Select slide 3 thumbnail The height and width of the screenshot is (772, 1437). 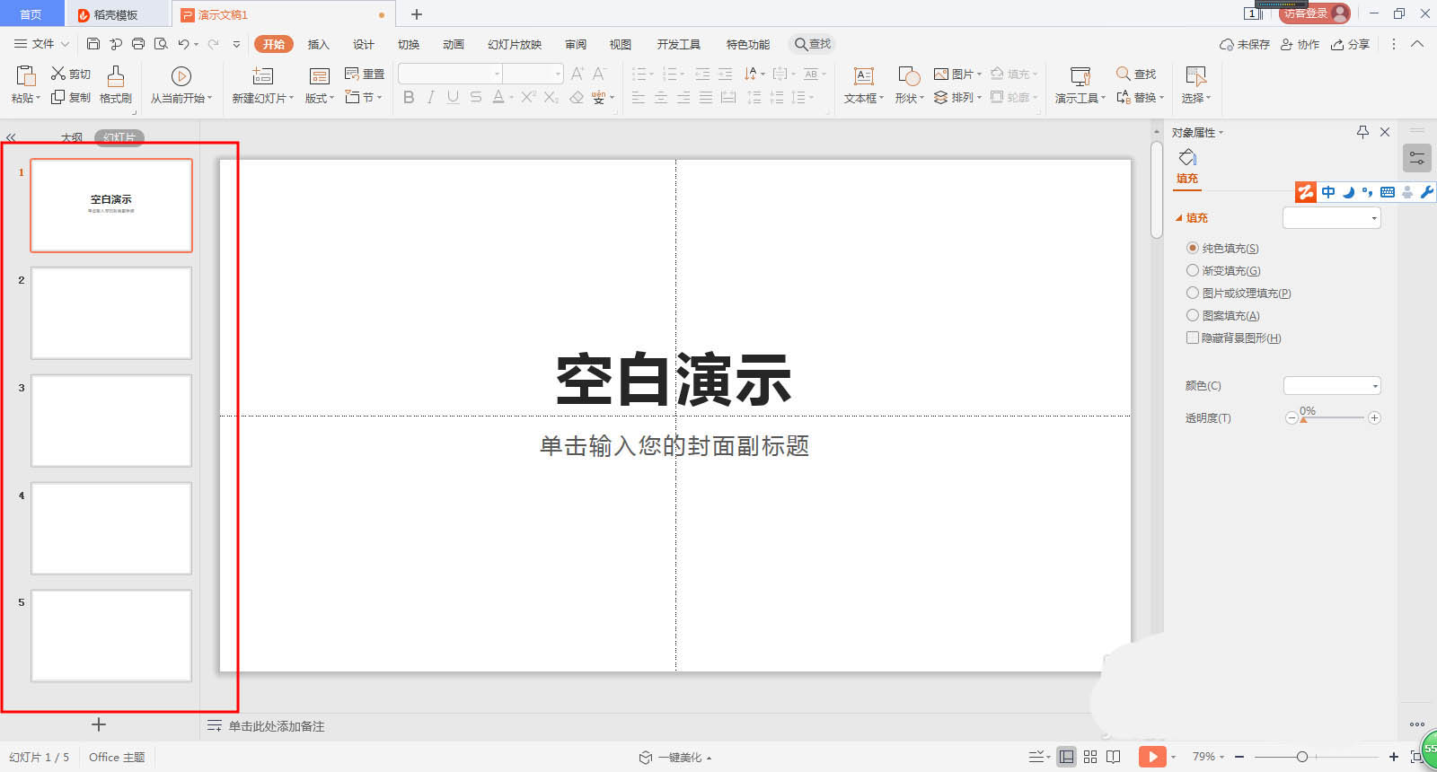111,420
